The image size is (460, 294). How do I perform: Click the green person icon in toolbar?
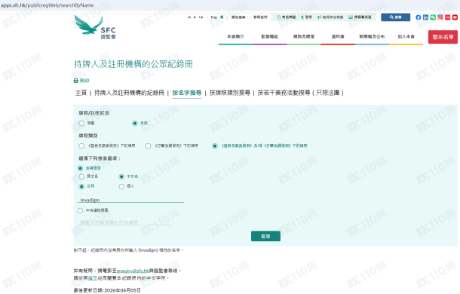tap(302, 17)
